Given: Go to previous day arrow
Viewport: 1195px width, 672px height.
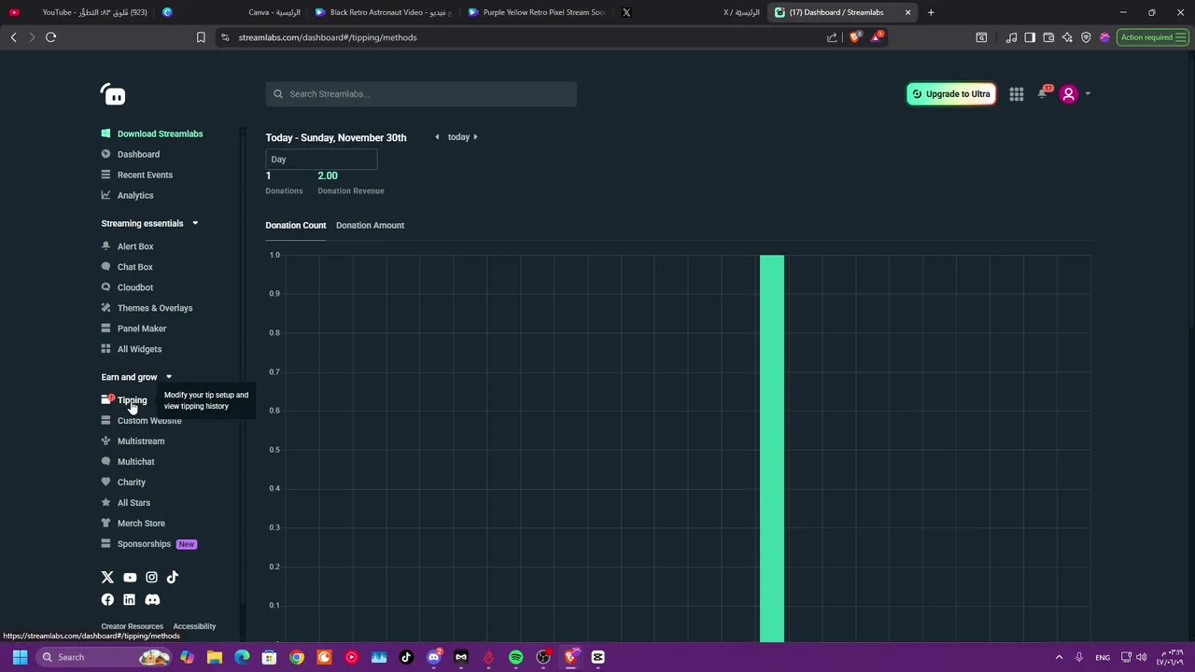Looking at the screenshot, I should [437, 137].
